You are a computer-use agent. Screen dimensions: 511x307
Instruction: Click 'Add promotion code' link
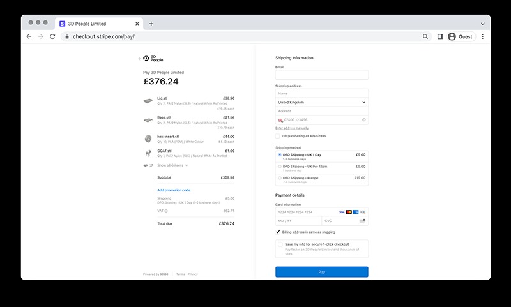pyautogui.click(x=174, y=190)
